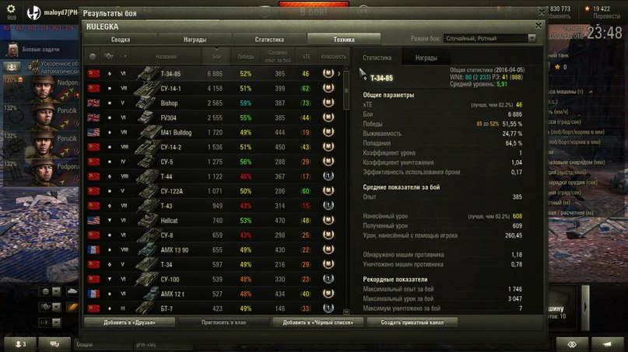Click the T-34-85 mastery badge icon

coord(328,73)
